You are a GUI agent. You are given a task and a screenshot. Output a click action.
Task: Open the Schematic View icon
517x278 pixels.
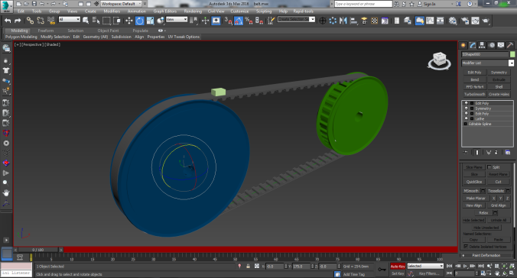coord(441,21)
